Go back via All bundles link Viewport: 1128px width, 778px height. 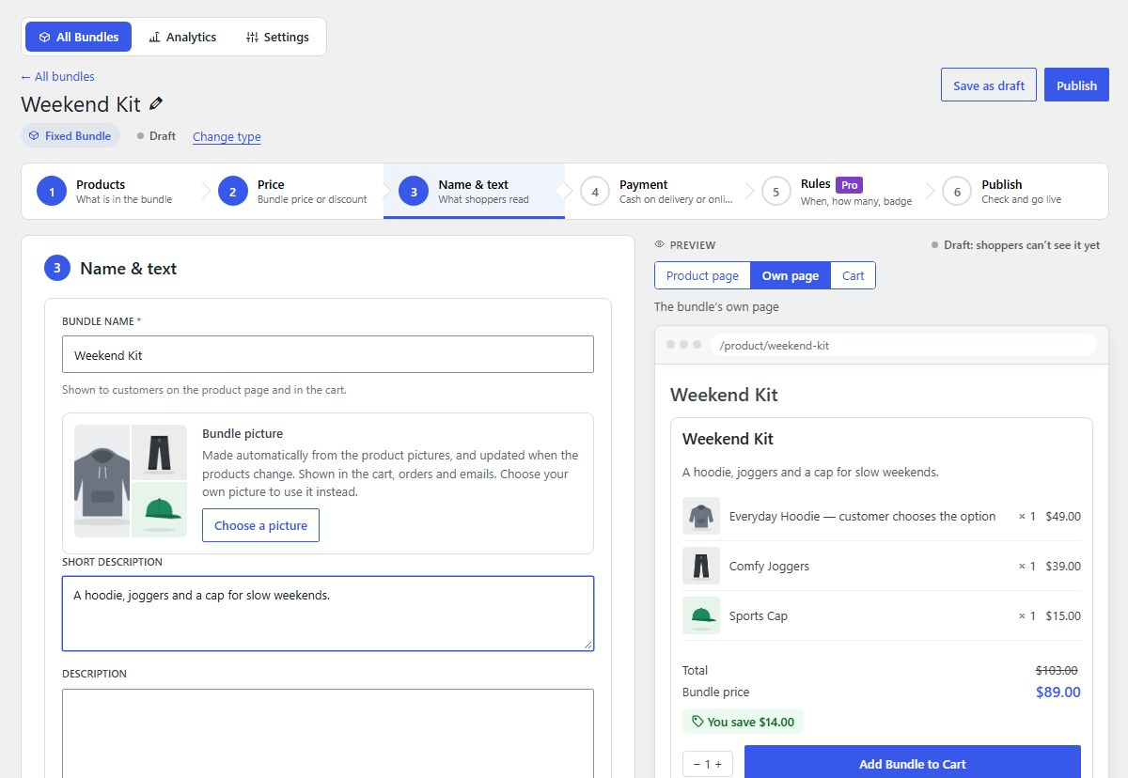tap(57, 76)
